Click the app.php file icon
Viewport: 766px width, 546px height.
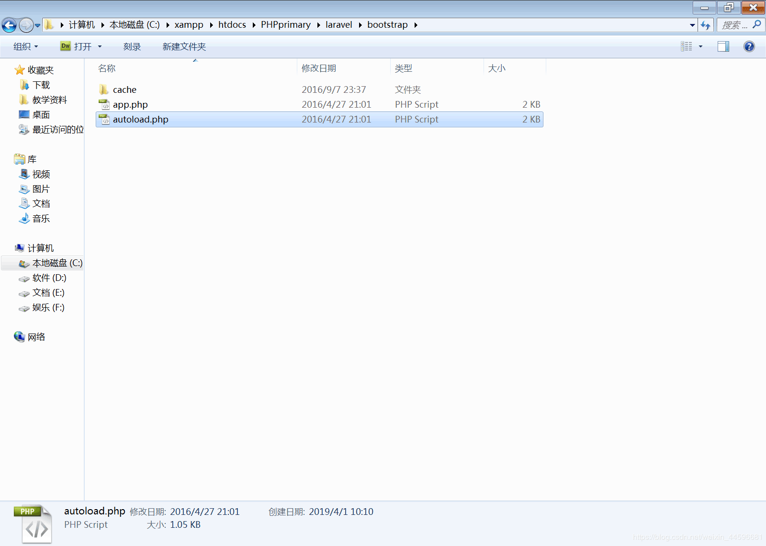104,104
